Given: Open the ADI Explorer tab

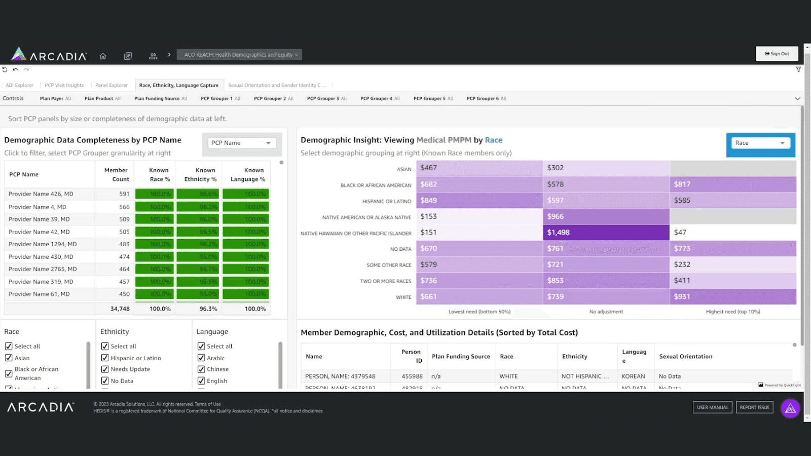Looking at the screenshot, I should point(19,85).
